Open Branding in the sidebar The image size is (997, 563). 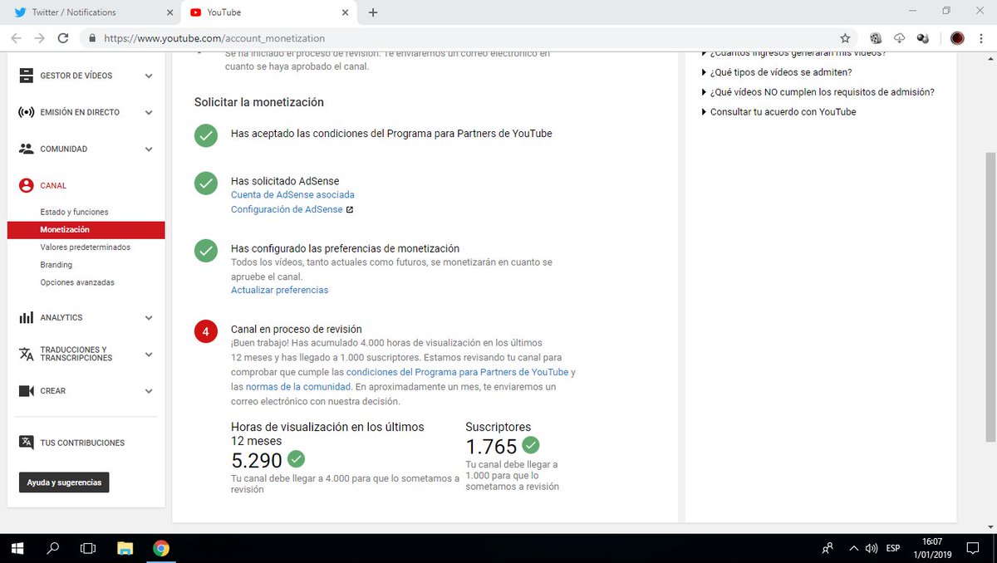click(56, 265)
